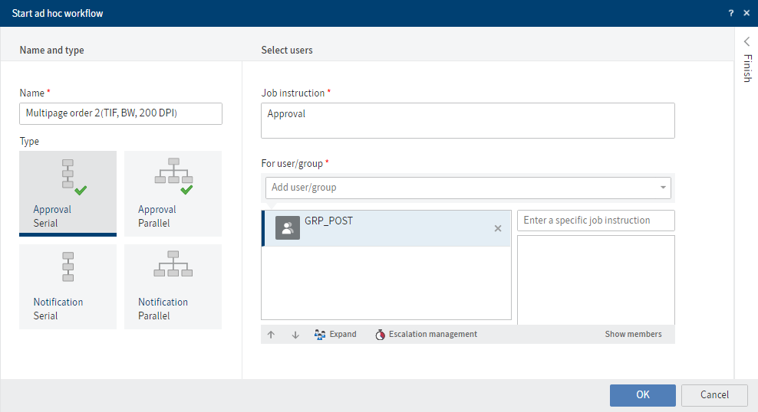Image resolution: width=758 pixels, height=412 pixels.
Task: Close the Start ad hoc workflow dialog
Action: [747, 14]
